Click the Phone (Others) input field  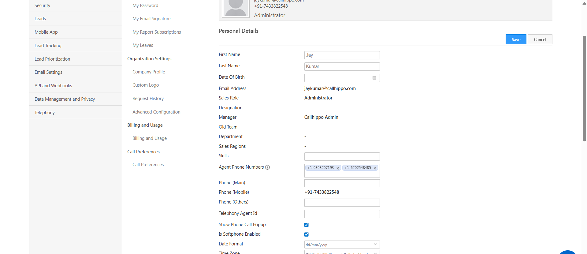[x=342, y=203]
